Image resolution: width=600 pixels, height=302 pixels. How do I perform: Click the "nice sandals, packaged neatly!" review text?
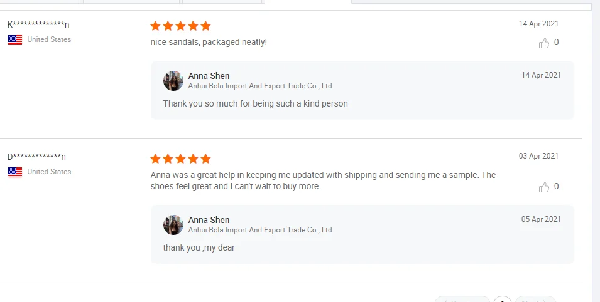pos(209,43)
